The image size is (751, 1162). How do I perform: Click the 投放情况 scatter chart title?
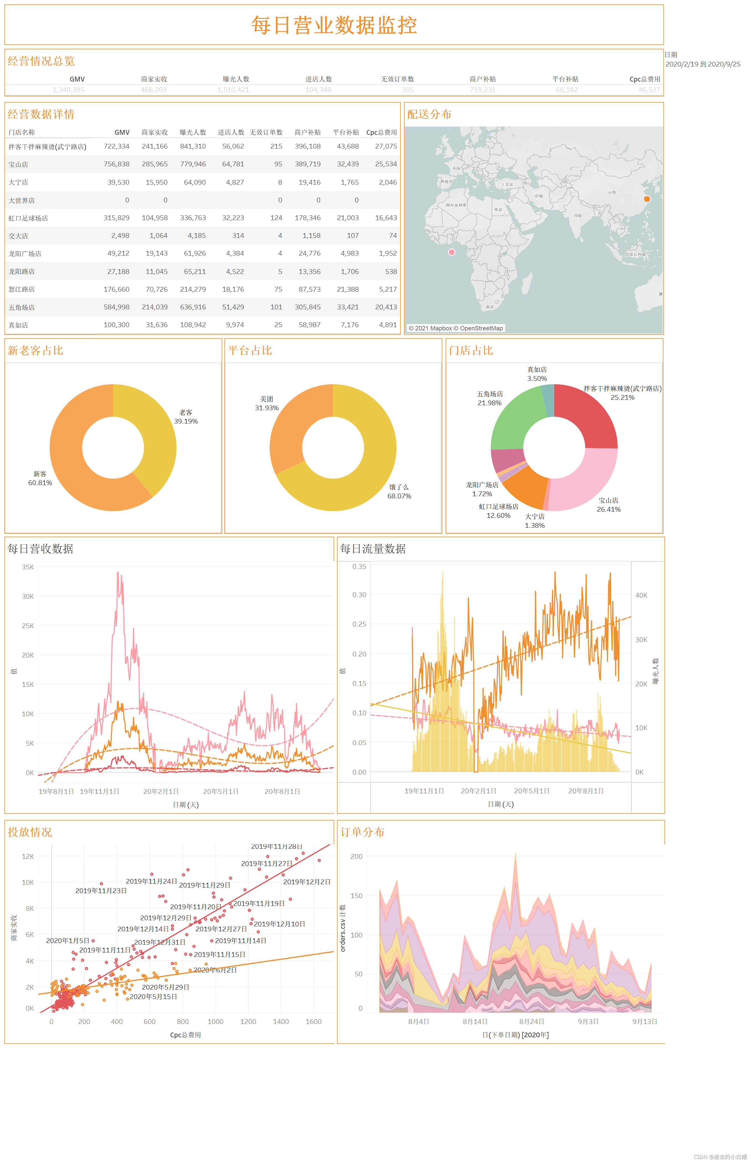tap(30, 832)
